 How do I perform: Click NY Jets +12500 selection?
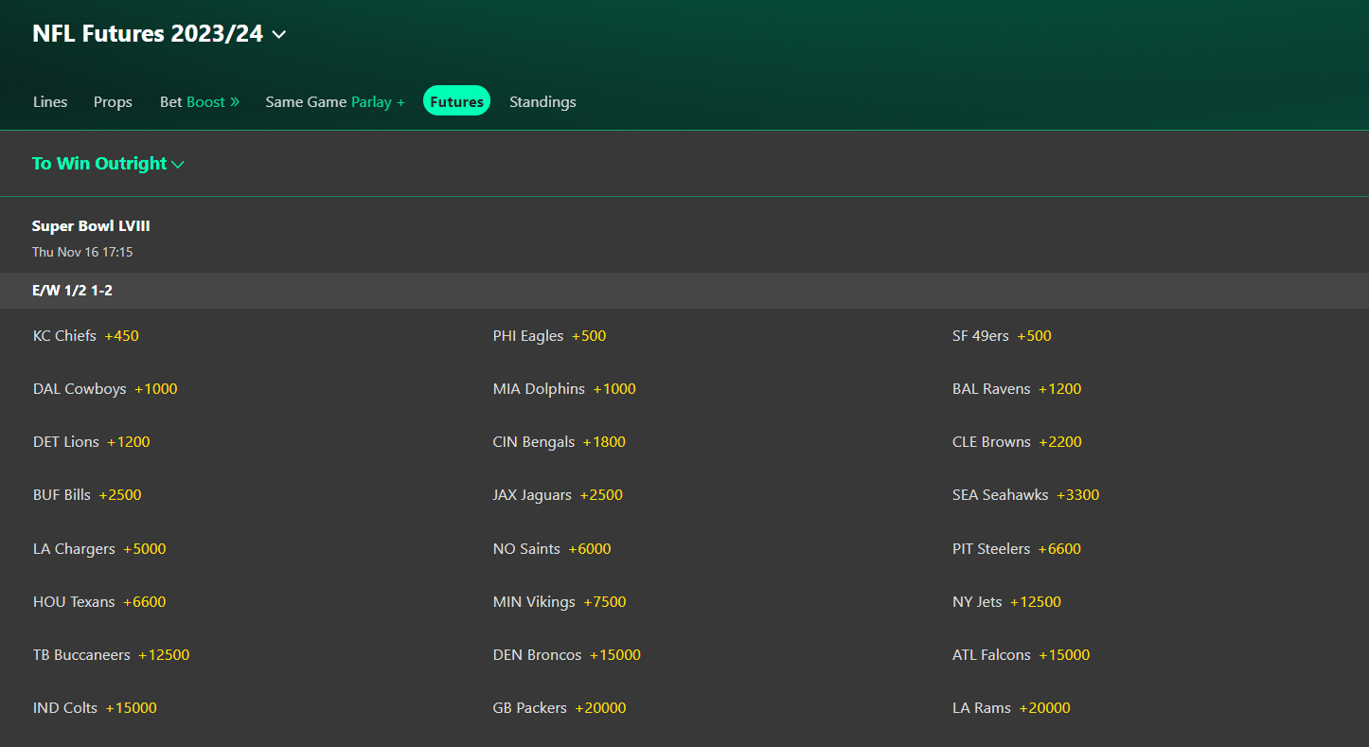(x=1006, y=602)
